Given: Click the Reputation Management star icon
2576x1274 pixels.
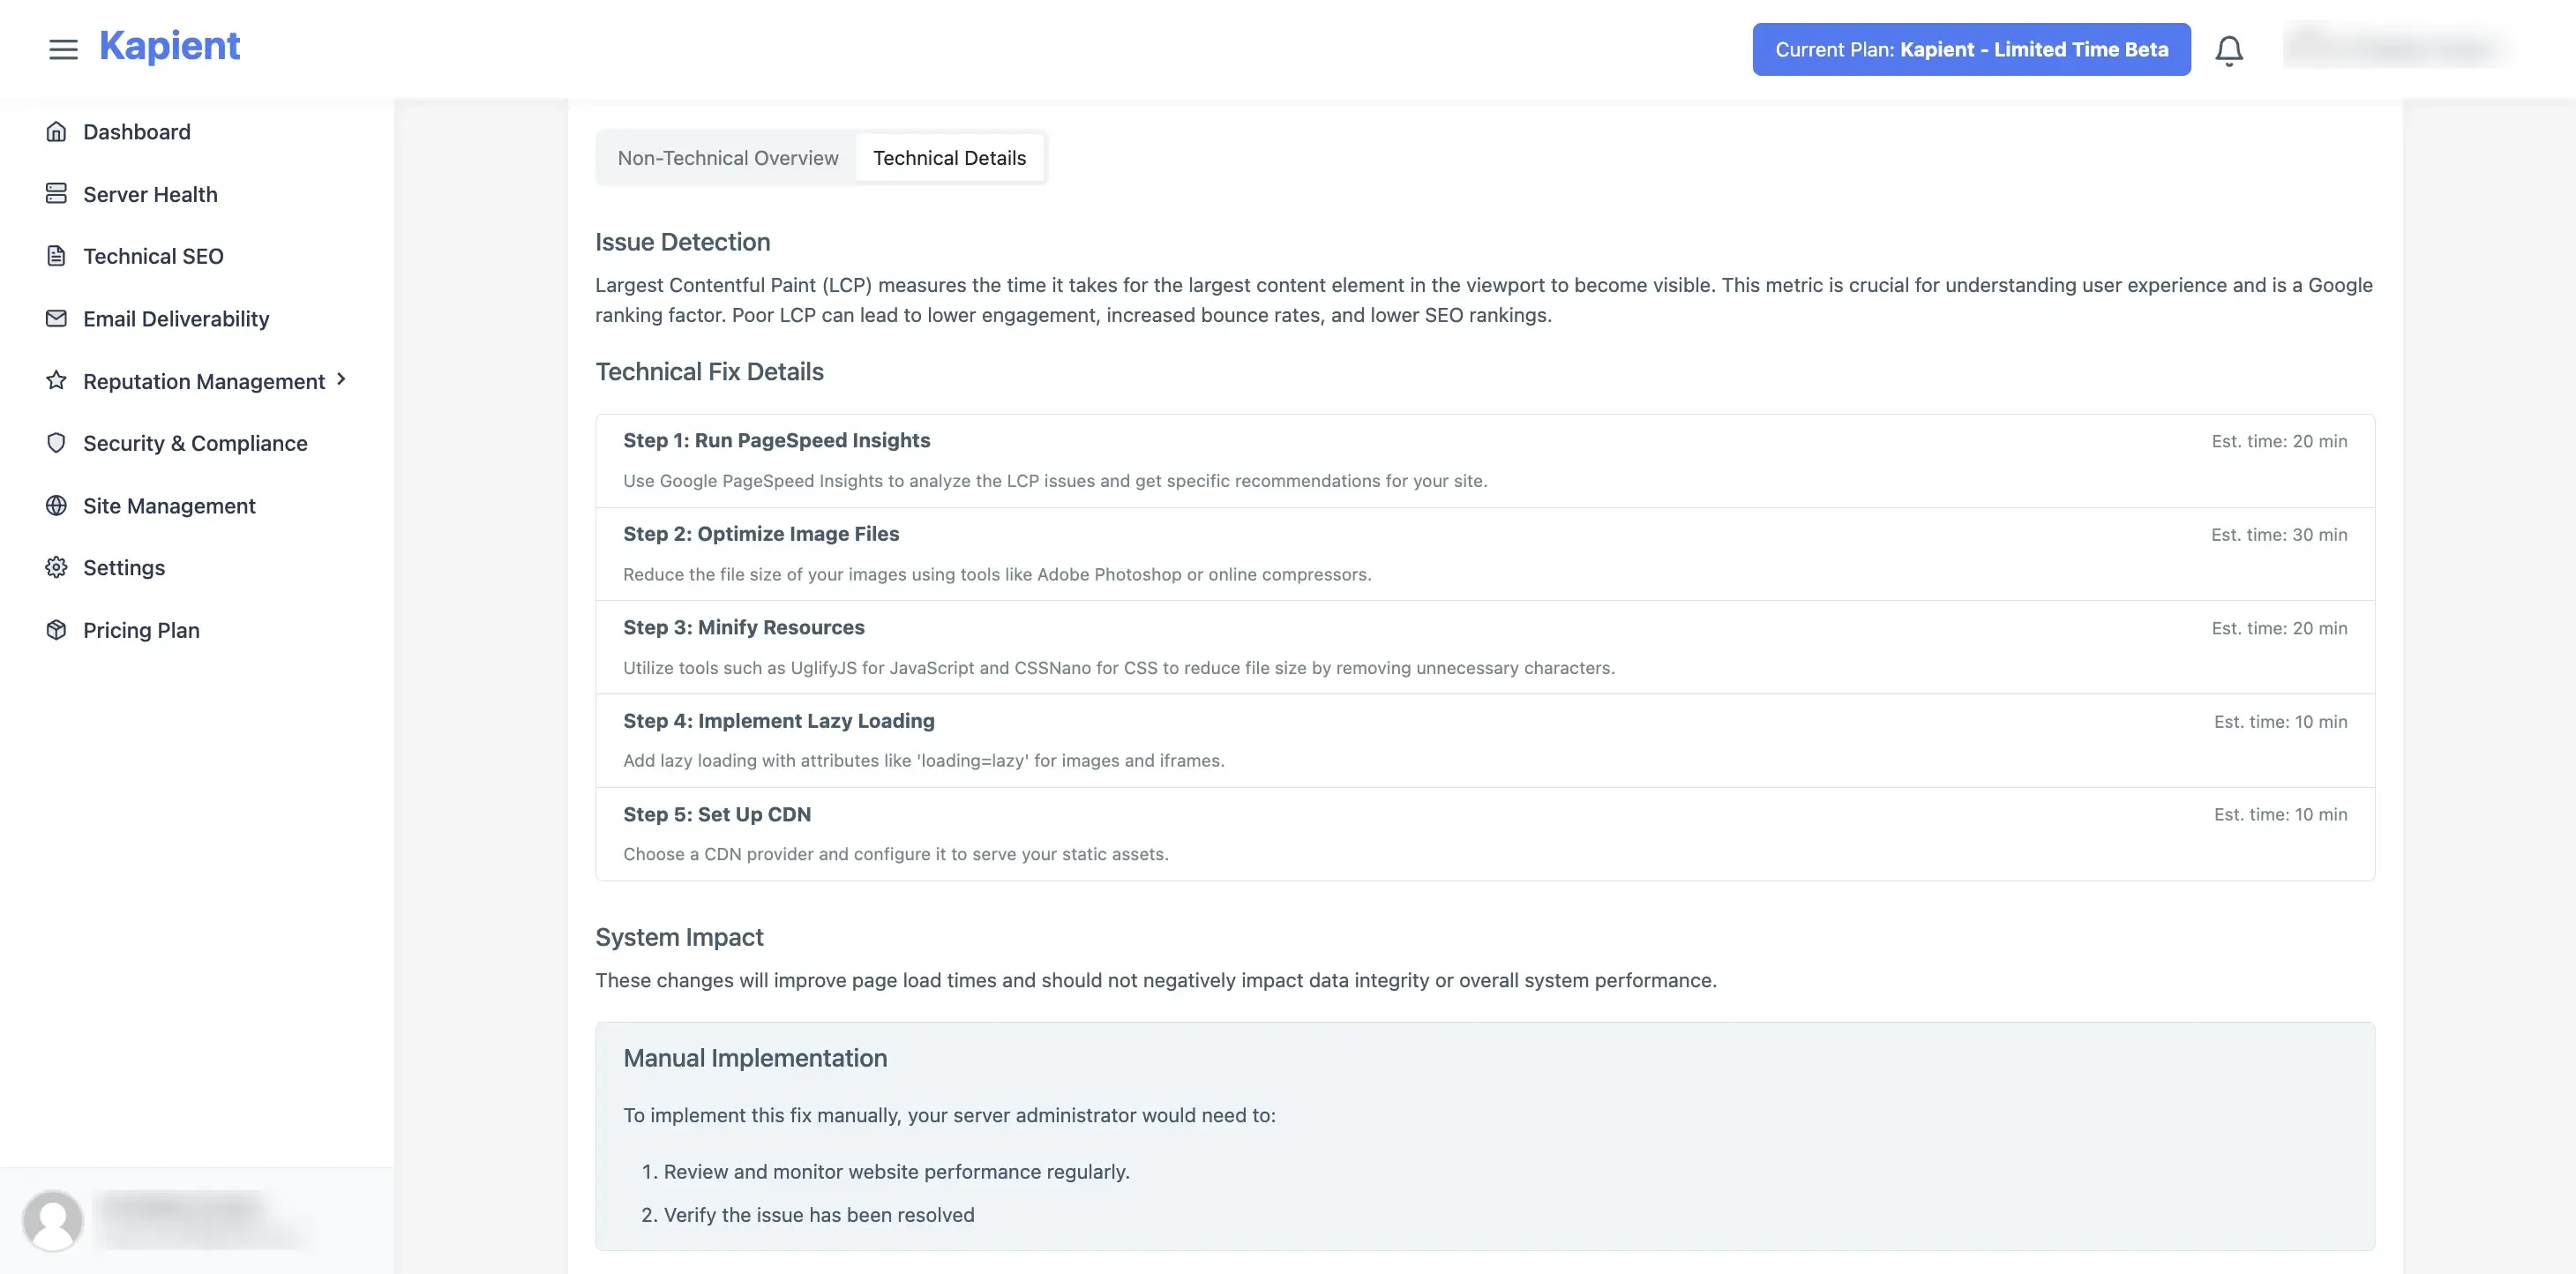Looking at the screenshot, I should tap(56, 380).
